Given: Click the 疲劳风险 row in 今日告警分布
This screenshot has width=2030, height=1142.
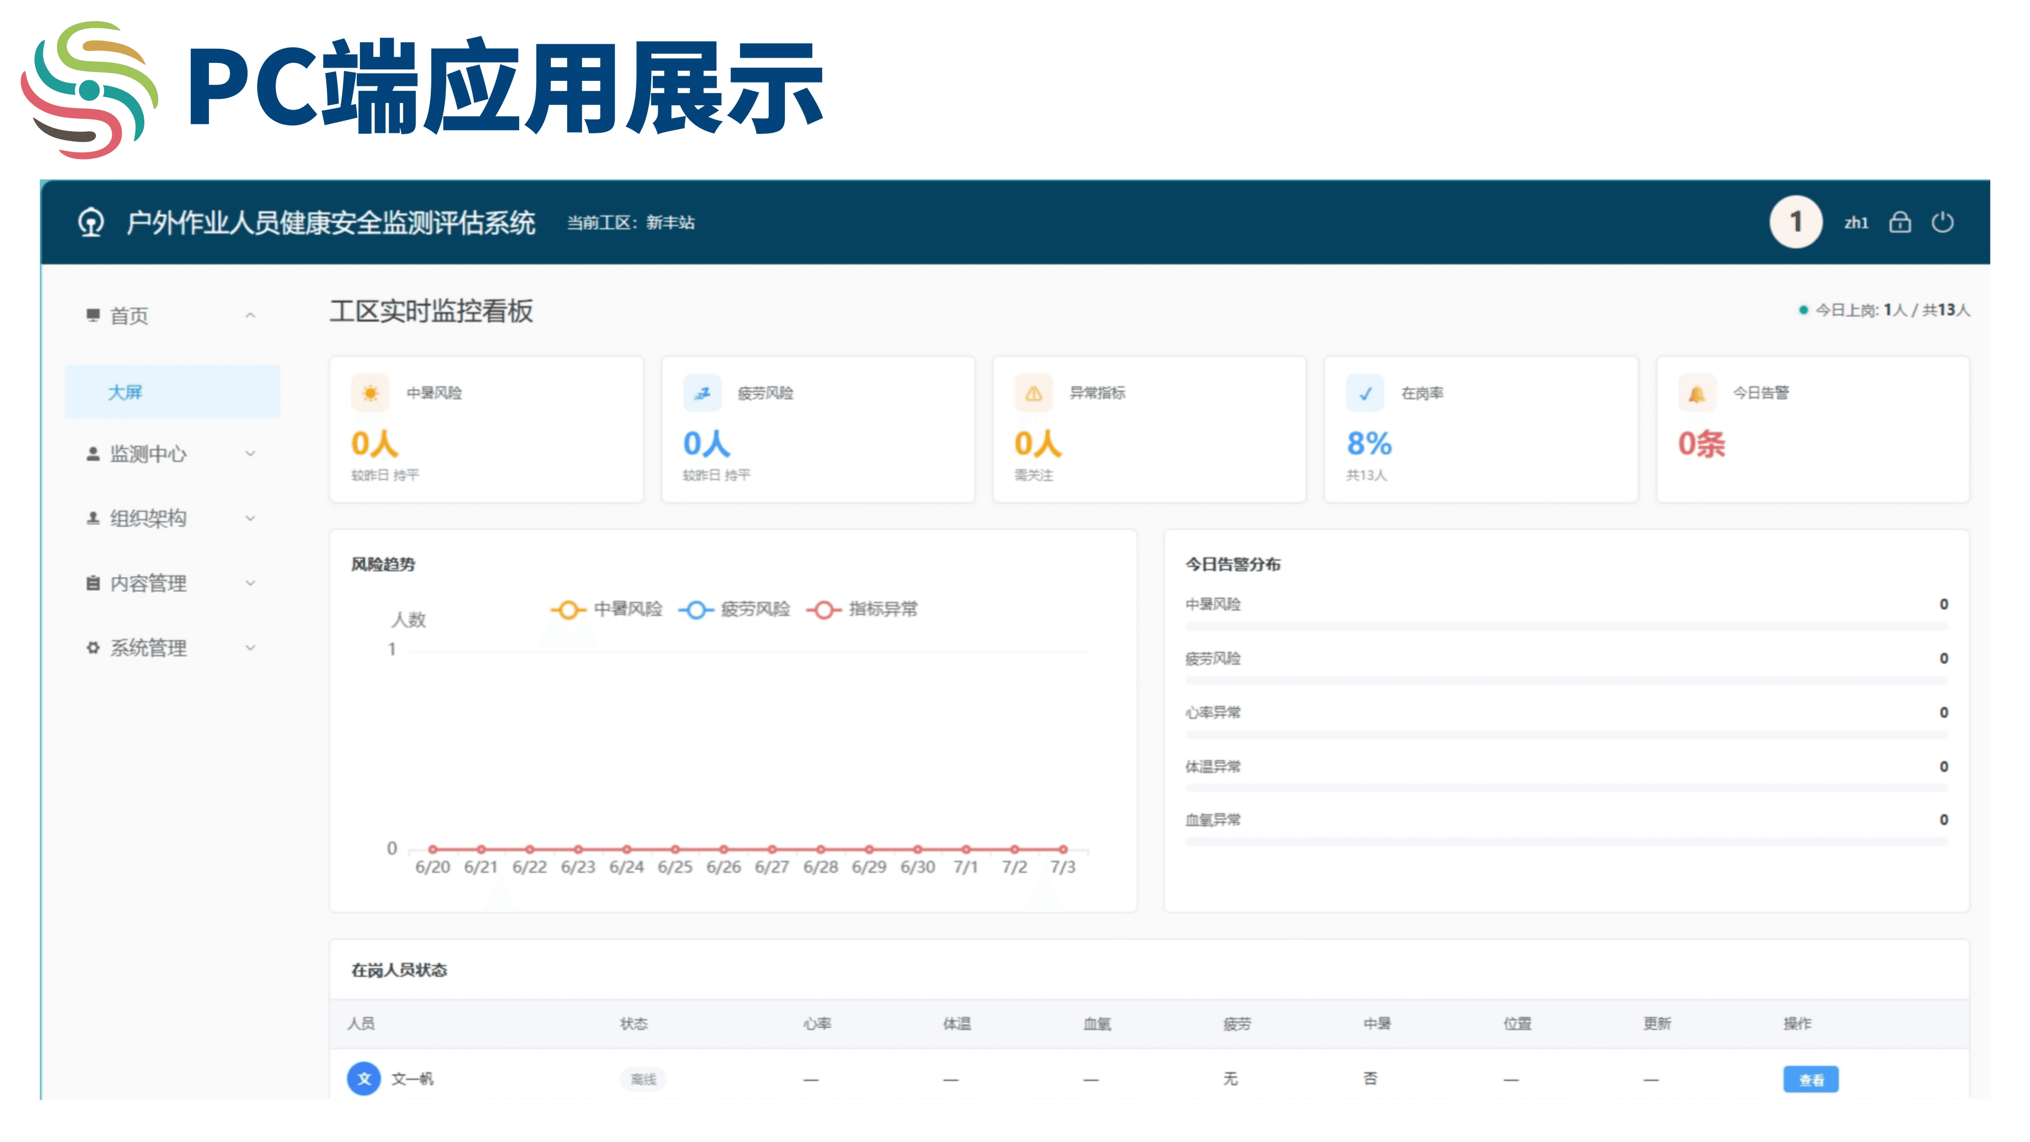Looking at the screenshot, I should pyautogui.click(x=1566, y=668).
